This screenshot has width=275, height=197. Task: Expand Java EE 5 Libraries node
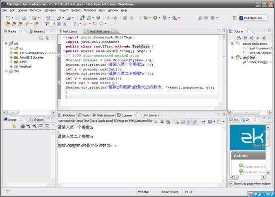pyautogui.click(x=11, y=57)
